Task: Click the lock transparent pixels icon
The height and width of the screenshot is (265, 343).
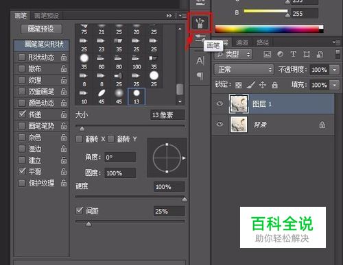Action: 239,86
